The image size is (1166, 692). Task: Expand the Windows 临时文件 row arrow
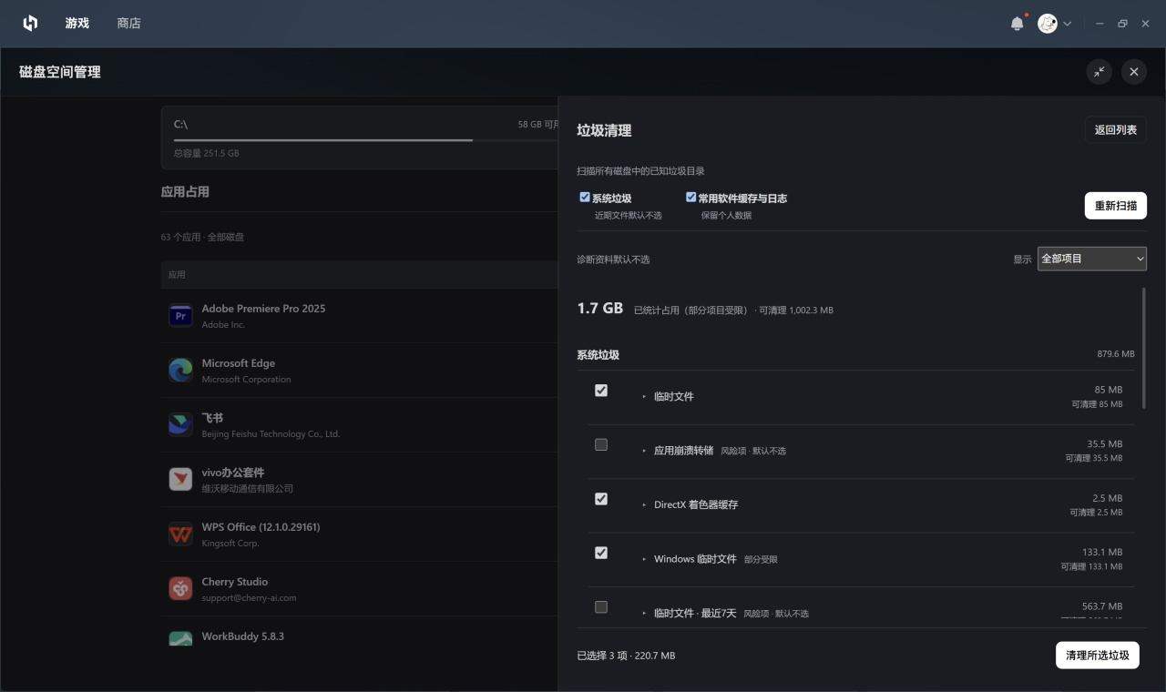tap(644, 559)
